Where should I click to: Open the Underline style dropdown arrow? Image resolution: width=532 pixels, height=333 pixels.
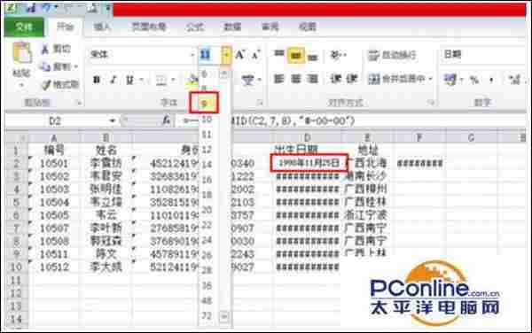pos(142,81)
